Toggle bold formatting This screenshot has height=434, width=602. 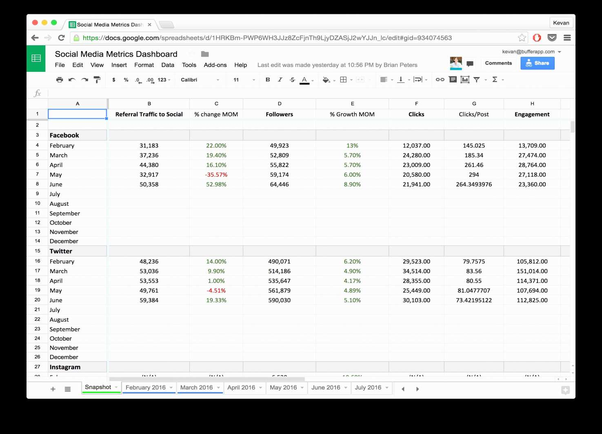pos(267,80)
